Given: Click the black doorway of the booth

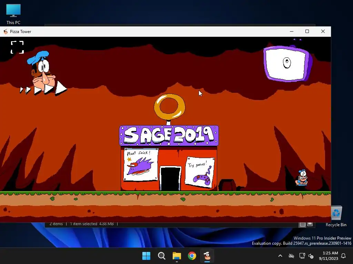Looking at the screenshot, I should tap(170, 179).
